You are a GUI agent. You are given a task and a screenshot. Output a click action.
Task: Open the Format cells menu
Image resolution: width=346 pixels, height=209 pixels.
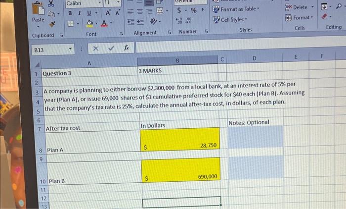point(299,17)
